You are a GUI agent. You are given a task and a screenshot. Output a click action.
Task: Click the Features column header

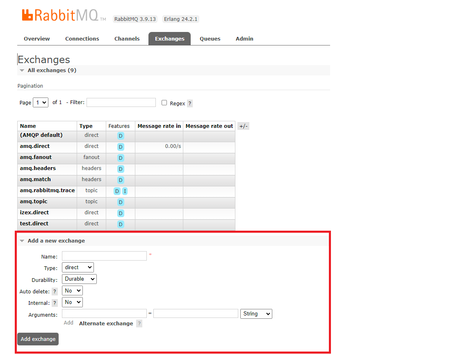pos(119,126)
